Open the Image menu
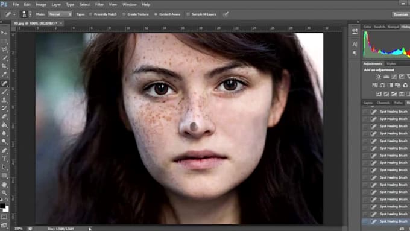Image resolution: width=410 pixels, height=231 pixels. (41, 4)
